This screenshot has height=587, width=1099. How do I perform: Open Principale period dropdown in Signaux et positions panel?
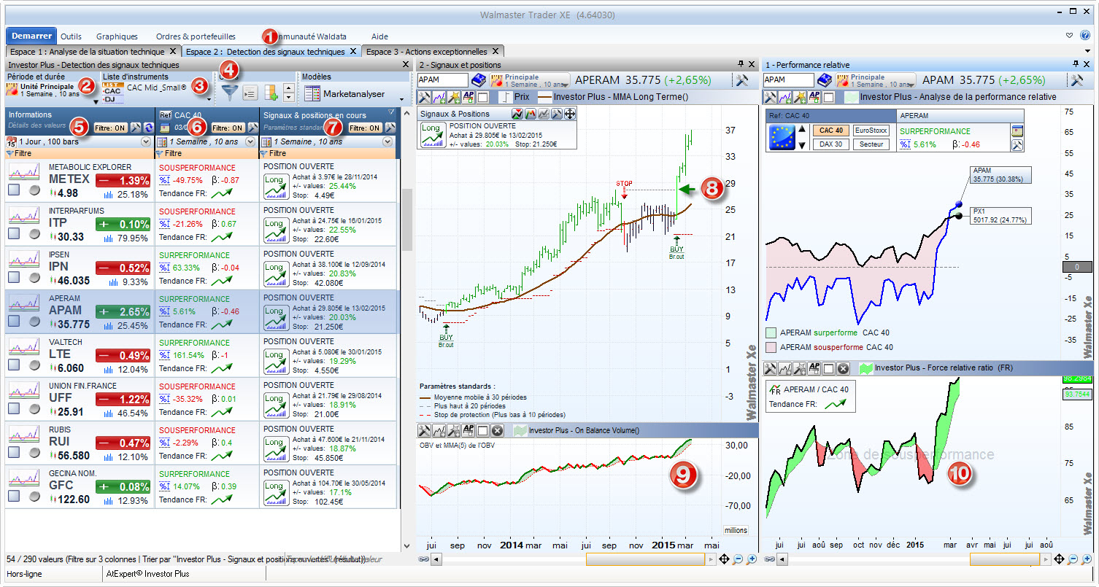coord(531,80)
